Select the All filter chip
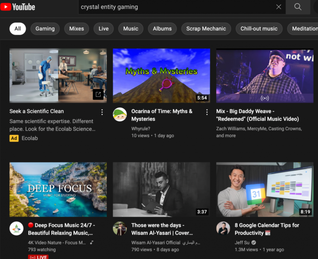 17,29
